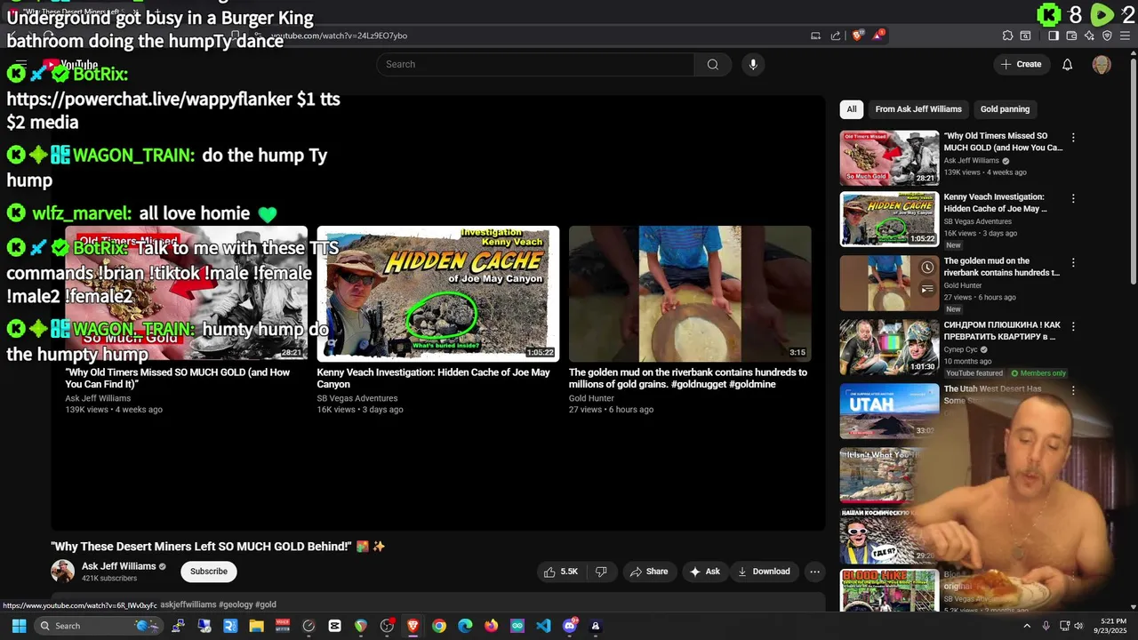Open File Explorer from the taskbar

[256, 626]
